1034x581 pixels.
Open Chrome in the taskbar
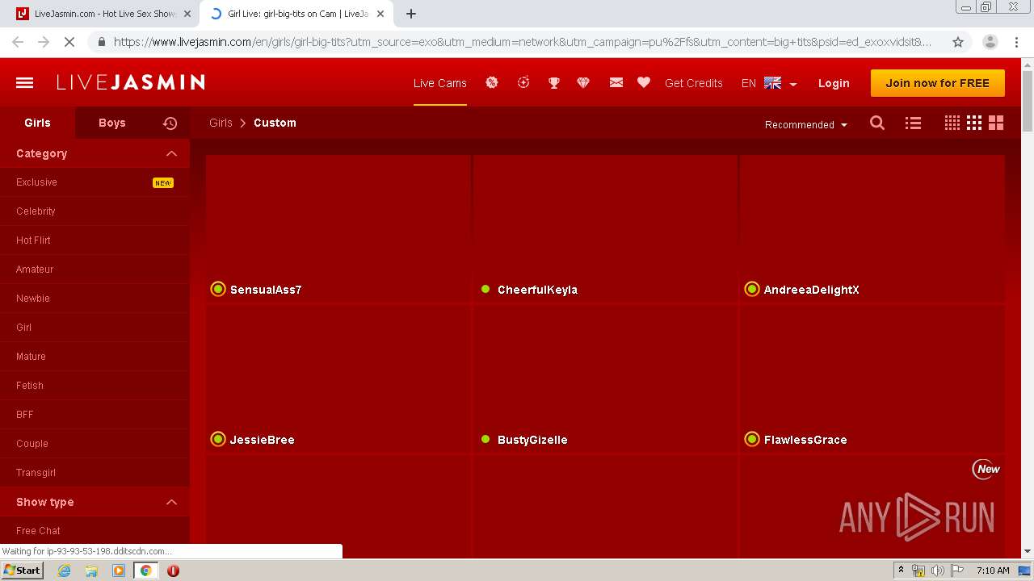click(145, 571)
